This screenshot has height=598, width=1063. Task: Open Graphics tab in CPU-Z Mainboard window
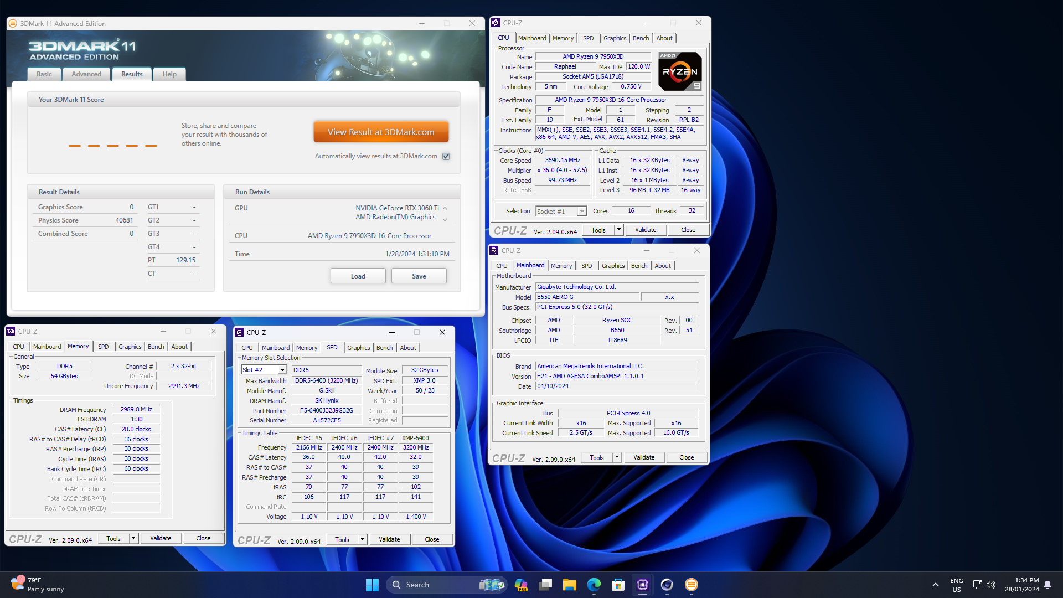tap(613, 266)
